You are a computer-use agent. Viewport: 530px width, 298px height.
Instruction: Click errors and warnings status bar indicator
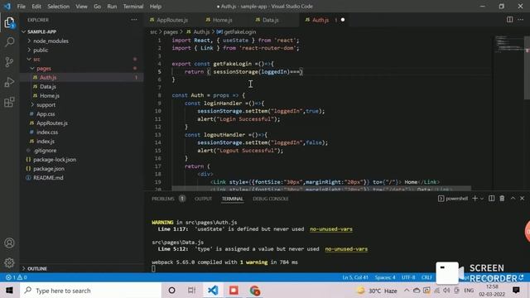[x=17, y=277]
